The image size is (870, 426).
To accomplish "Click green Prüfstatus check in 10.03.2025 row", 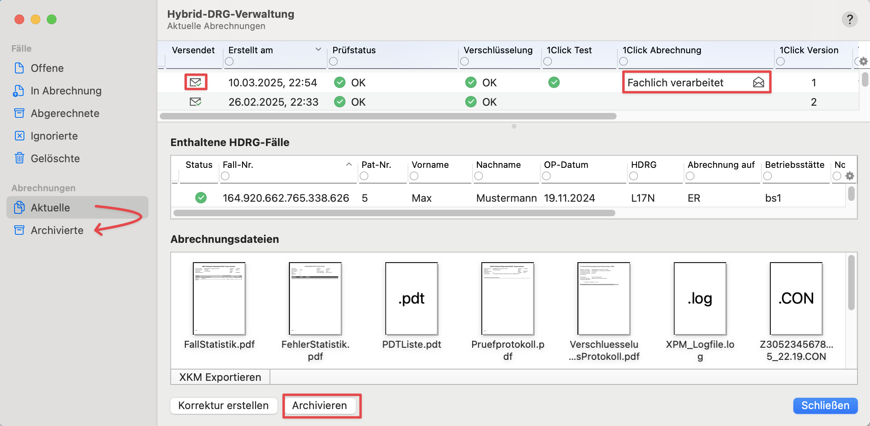I will coord(340,82).
